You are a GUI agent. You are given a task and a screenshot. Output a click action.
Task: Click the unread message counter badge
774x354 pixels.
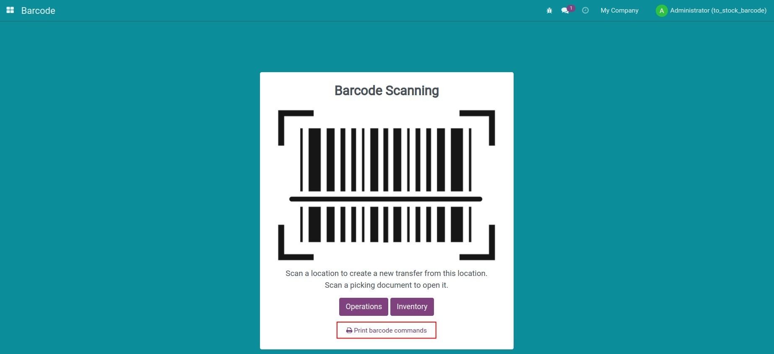tap(571, 8)
